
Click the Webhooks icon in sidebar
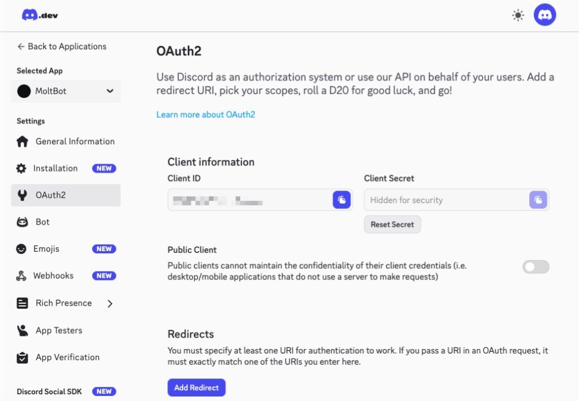tap(21, 276)
